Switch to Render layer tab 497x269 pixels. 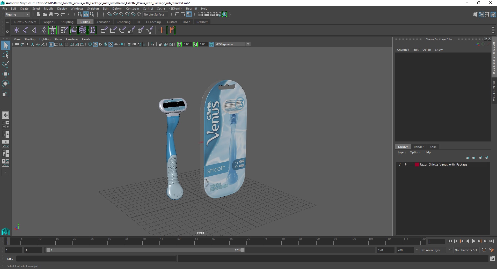click(x=419, y=147)
